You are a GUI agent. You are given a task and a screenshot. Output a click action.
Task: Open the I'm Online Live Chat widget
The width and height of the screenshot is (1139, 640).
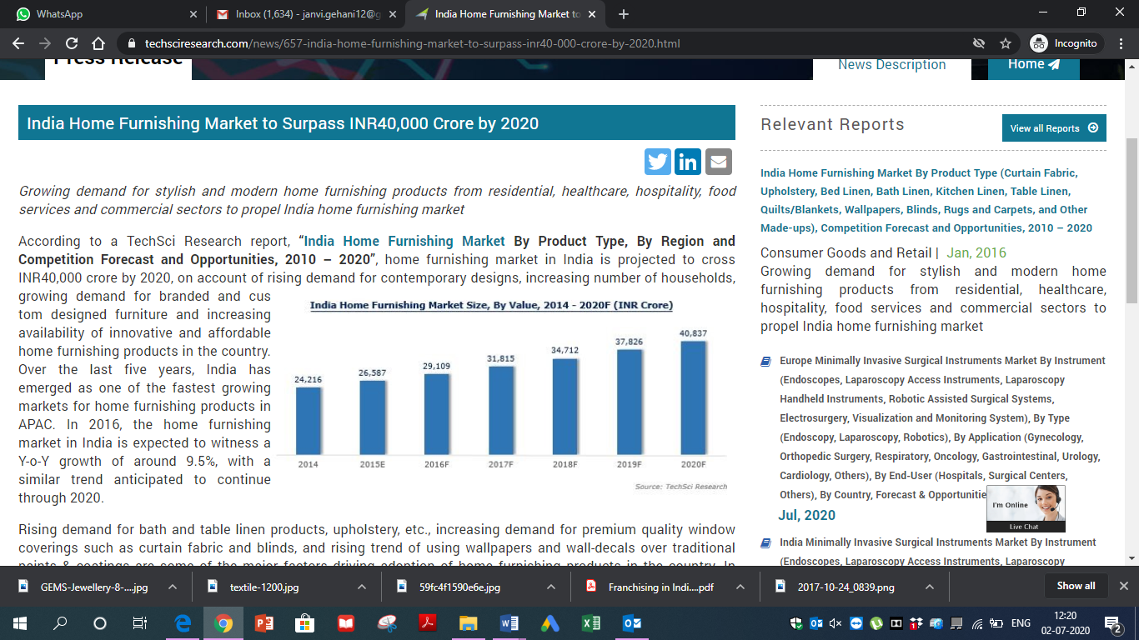[x=1026, y=508]
